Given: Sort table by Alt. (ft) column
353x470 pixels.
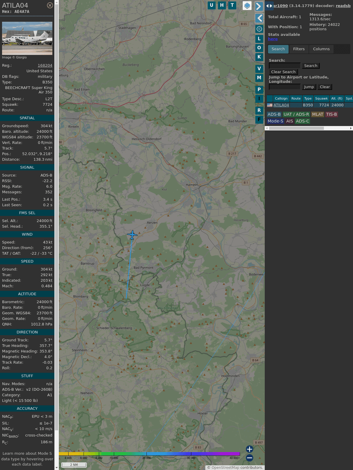Looking at the screenshot, I should (337, 98).
